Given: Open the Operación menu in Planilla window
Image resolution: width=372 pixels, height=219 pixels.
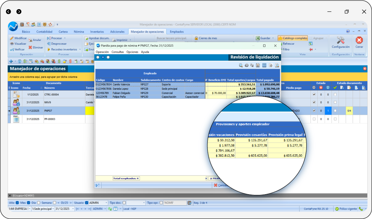Looking at the screenshot, I should pyautogui.click(x=102, y=52).
